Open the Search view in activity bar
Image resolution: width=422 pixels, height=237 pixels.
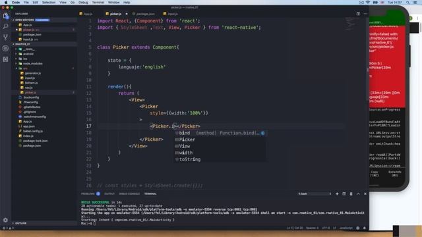5,26
